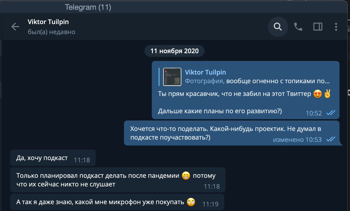Click read checkmarks beside 'изменено 10:53'
This screenshot has height=211, width=350.
coord(331,139)
